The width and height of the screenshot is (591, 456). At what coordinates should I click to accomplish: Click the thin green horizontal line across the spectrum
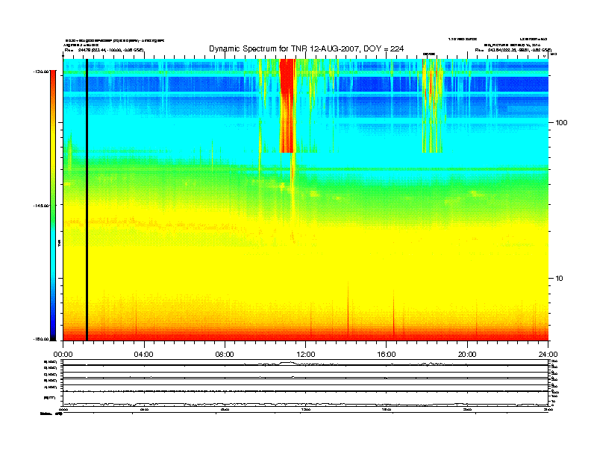coord(305,169)
